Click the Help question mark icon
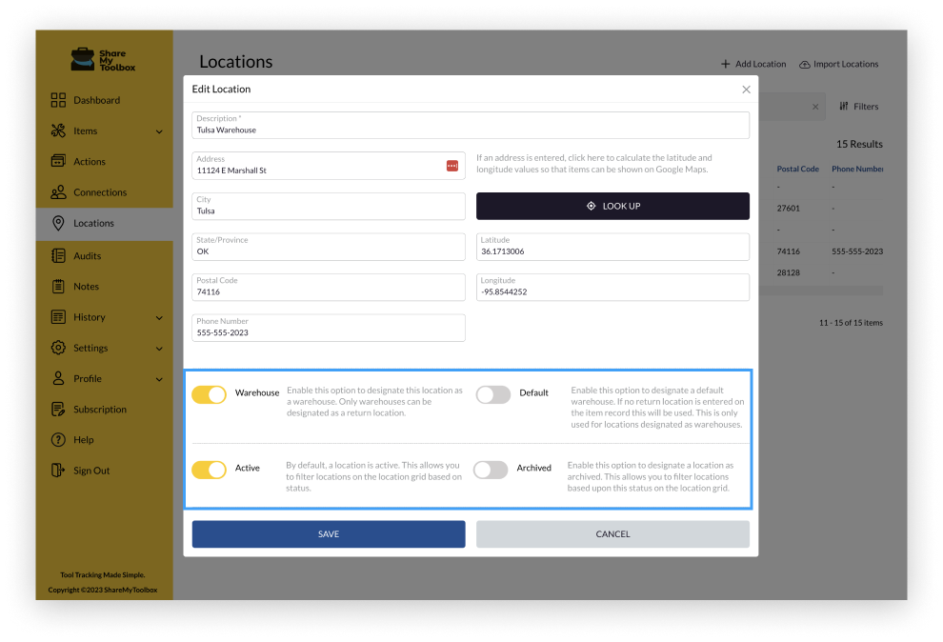 [58, 440]
